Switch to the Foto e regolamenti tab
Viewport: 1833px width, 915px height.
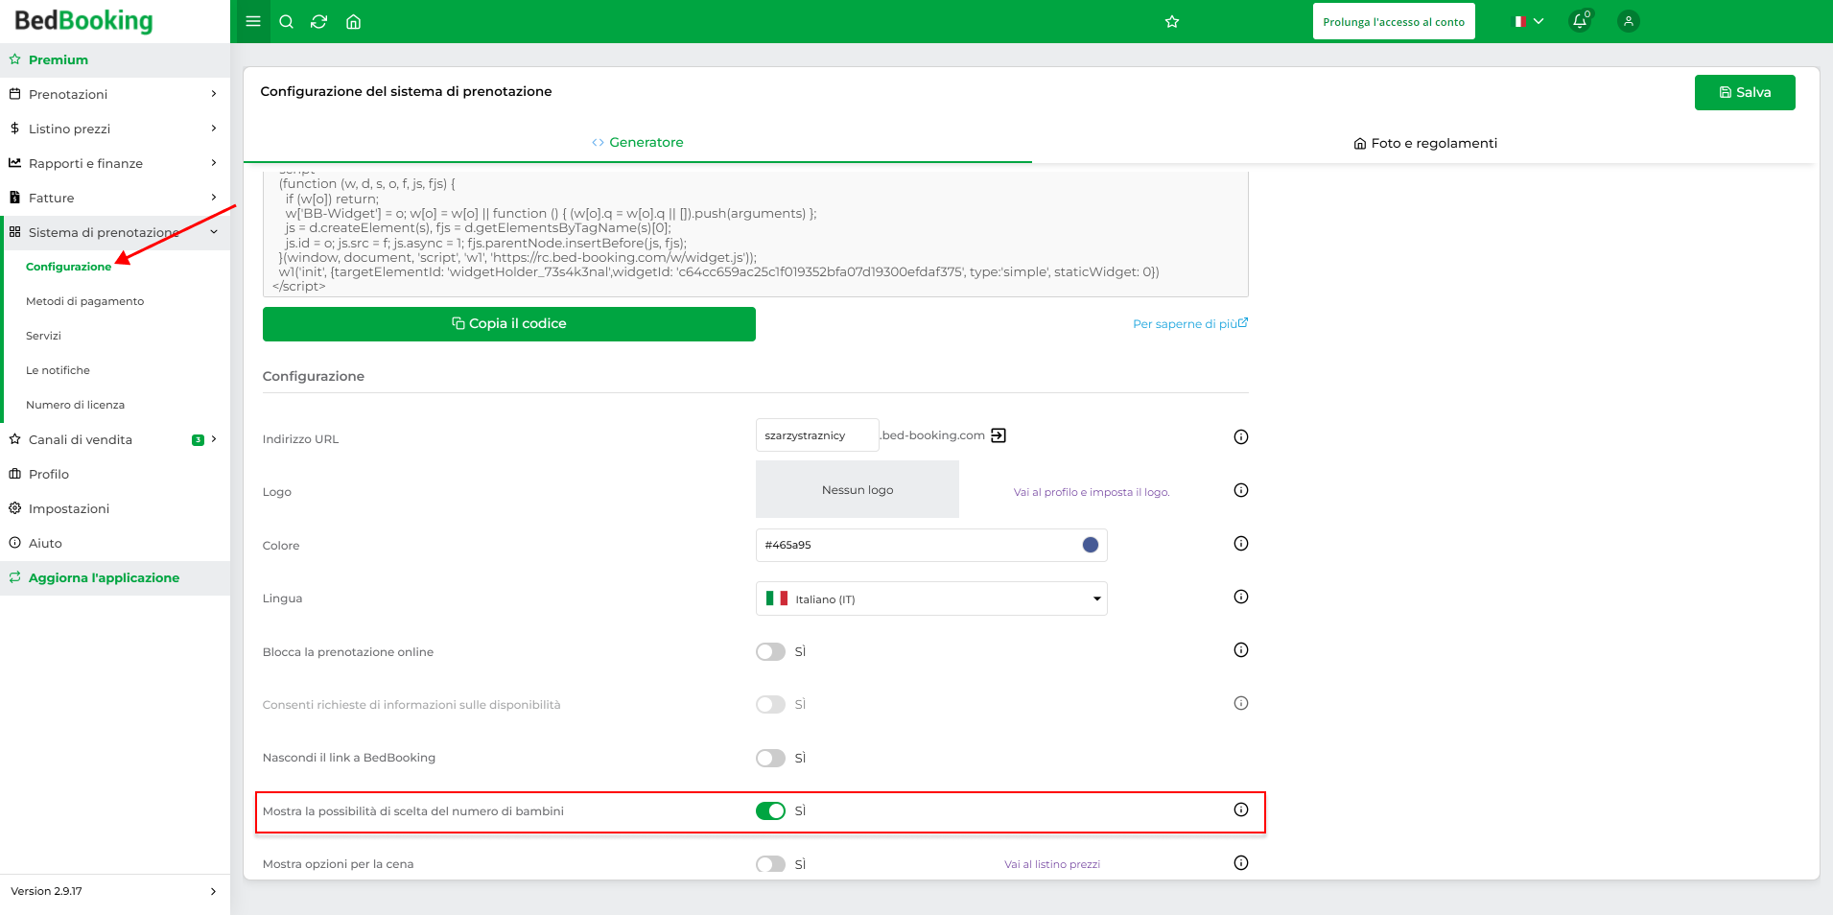[x=1425, y=143]
